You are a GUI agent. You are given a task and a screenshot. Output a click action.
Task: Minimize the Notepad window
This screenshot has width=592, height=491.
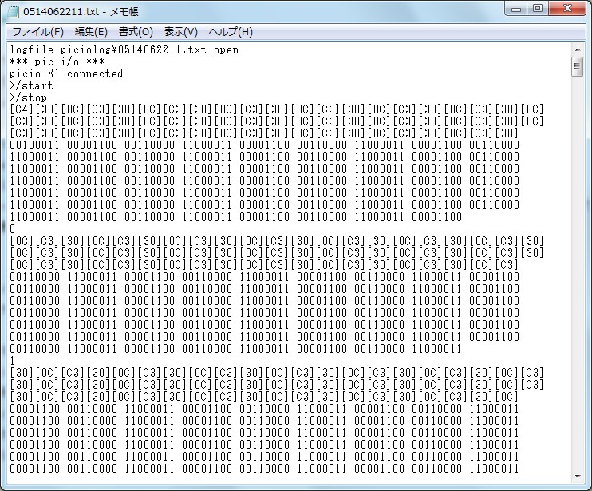click(x=516, y=9)
